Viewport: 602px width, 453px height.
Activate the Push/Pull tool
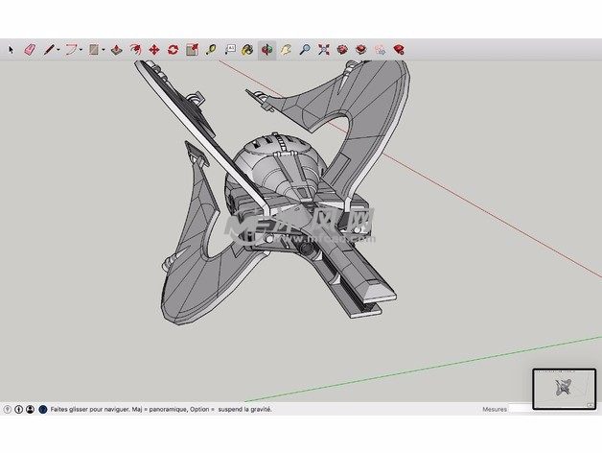pyautogui.click(x=116, y=49)
